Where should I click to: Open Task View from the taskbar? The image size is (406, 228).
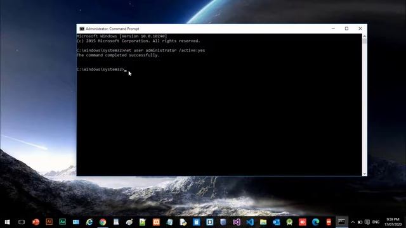click(x=22, y=222)
